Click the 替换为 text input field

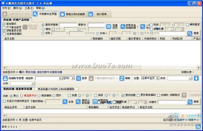pos(96,25)
